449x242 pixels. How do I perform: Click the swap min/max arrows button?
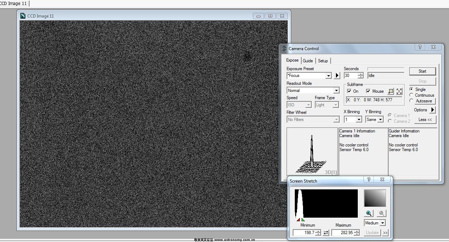(x=326, y=233)
